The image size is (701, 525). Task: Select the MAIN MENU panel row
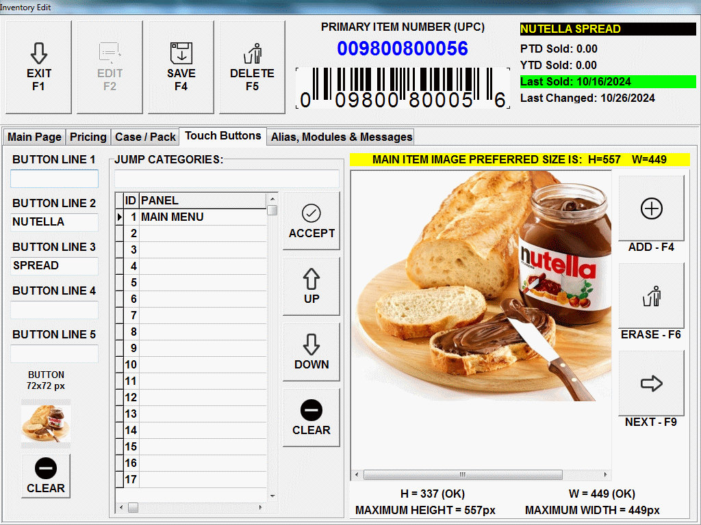click(202, 217)
